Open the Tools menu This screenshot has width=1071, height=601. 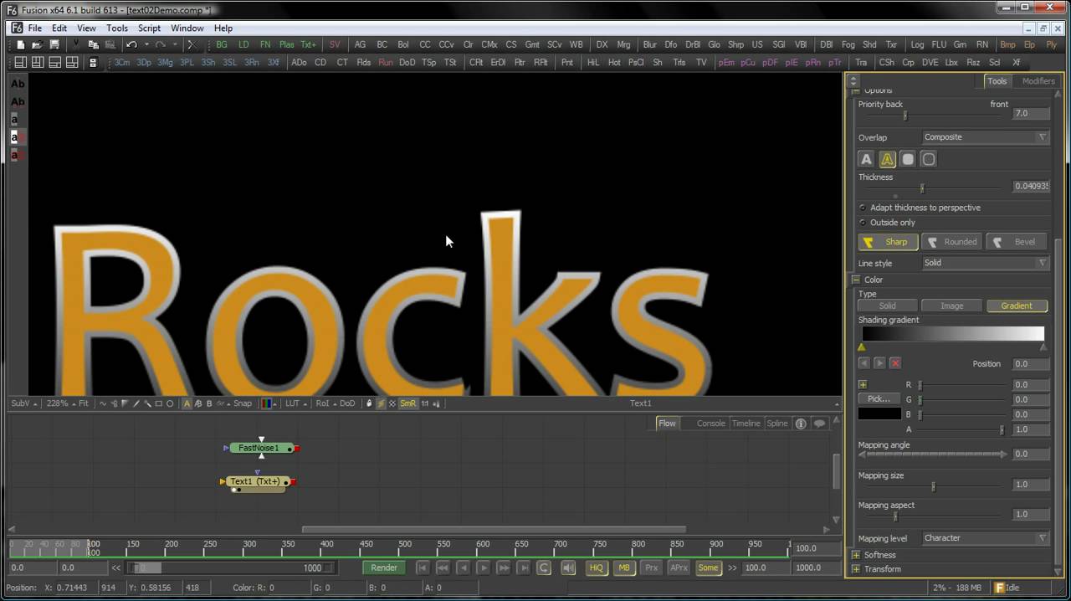(117, 28)
